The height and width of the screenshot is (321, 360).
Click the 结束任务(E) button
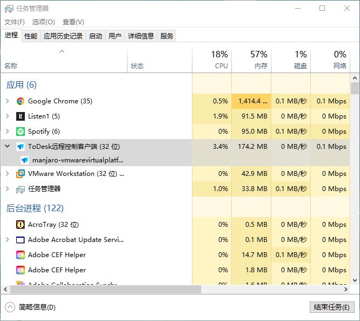(332, 307)
